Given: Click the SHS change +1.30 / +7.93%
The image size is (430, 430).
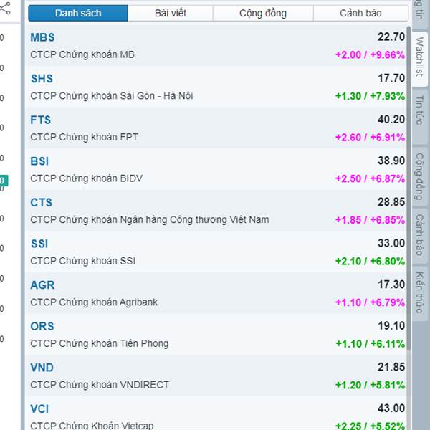Looking at the screenshot, I should [x=371, y=96].
